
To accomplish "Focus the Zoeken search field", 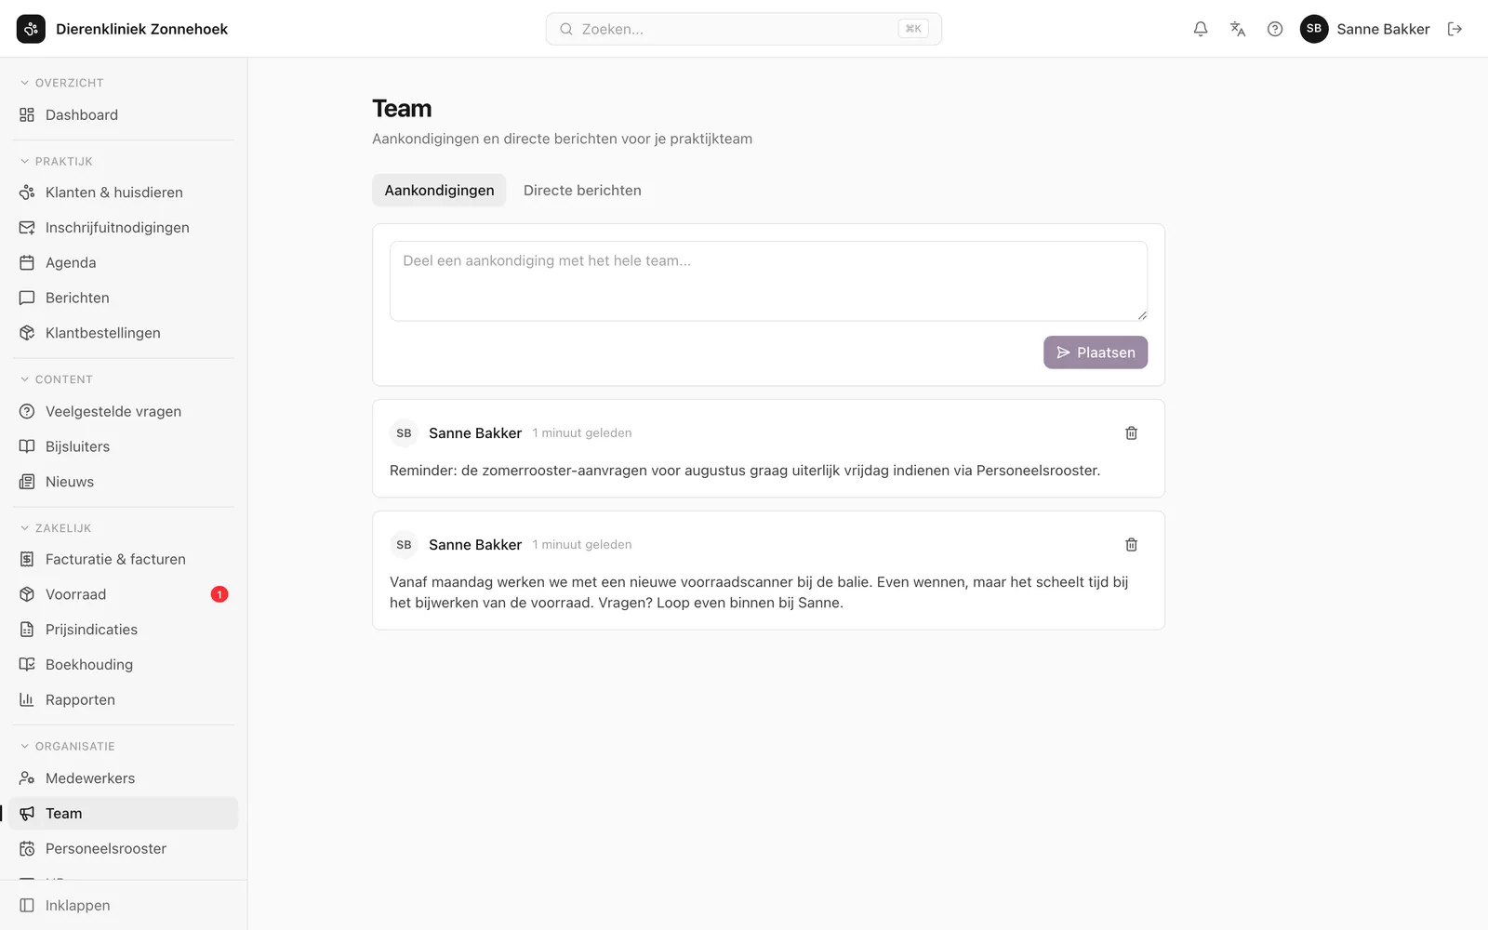I will click(744, 29).
